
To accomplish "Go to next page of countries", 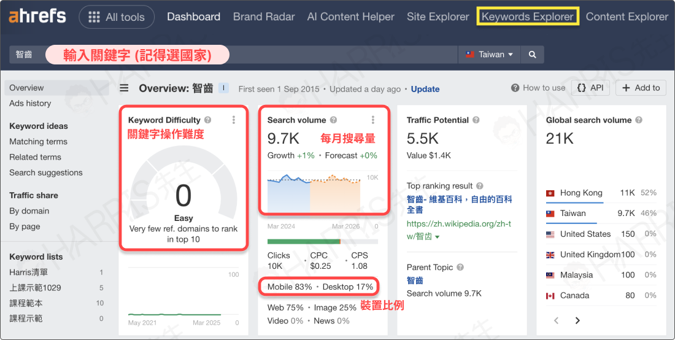I will click(577, 320).
